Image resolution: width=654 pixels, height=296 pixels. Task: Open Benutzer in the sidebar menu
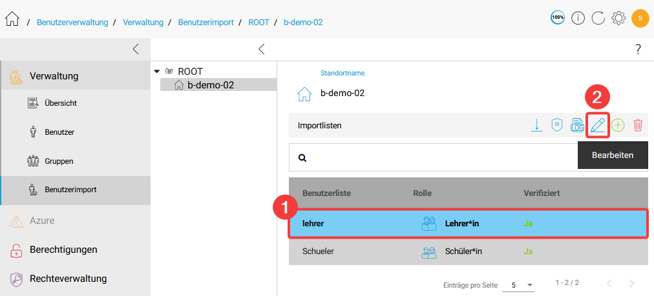59,132
